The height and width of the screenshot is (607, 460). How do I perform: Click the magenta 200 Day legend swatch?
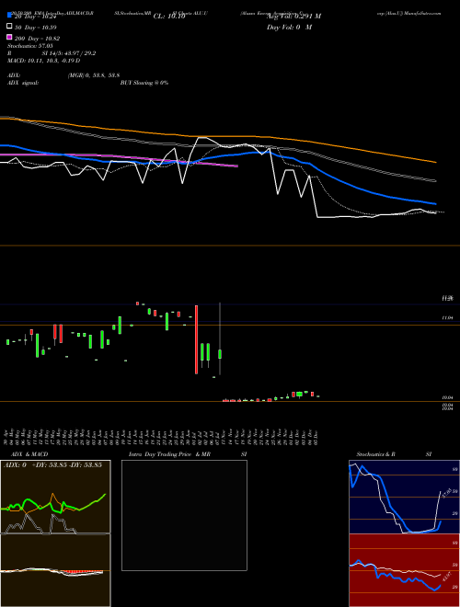tap(9, 37)
